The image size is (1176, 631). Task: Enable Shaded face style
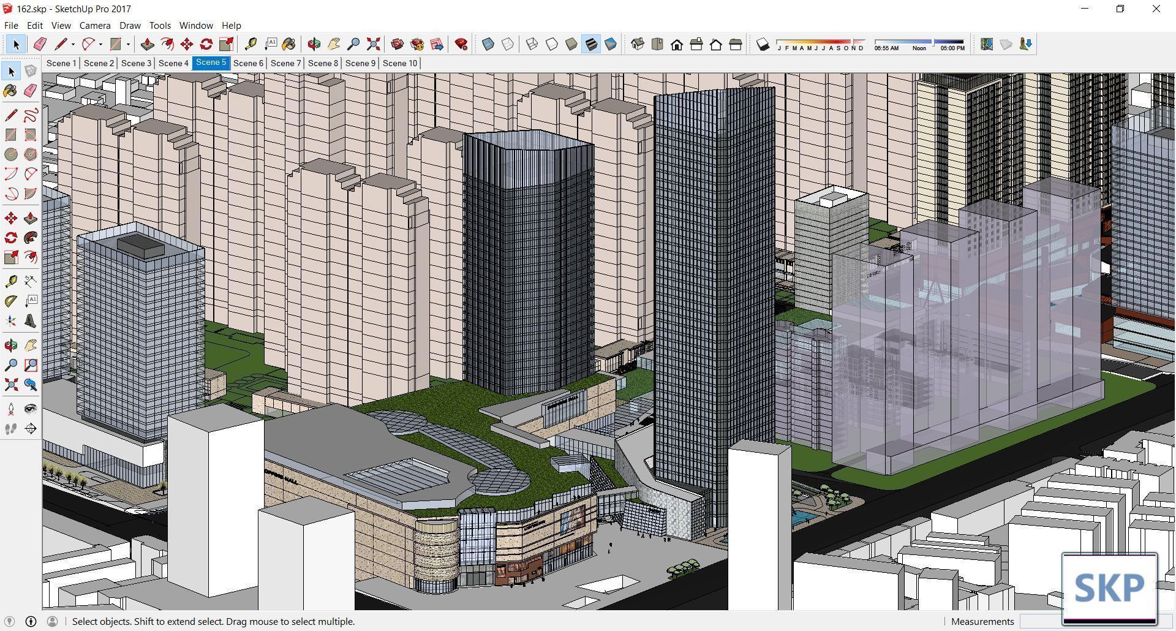[571, 44]
